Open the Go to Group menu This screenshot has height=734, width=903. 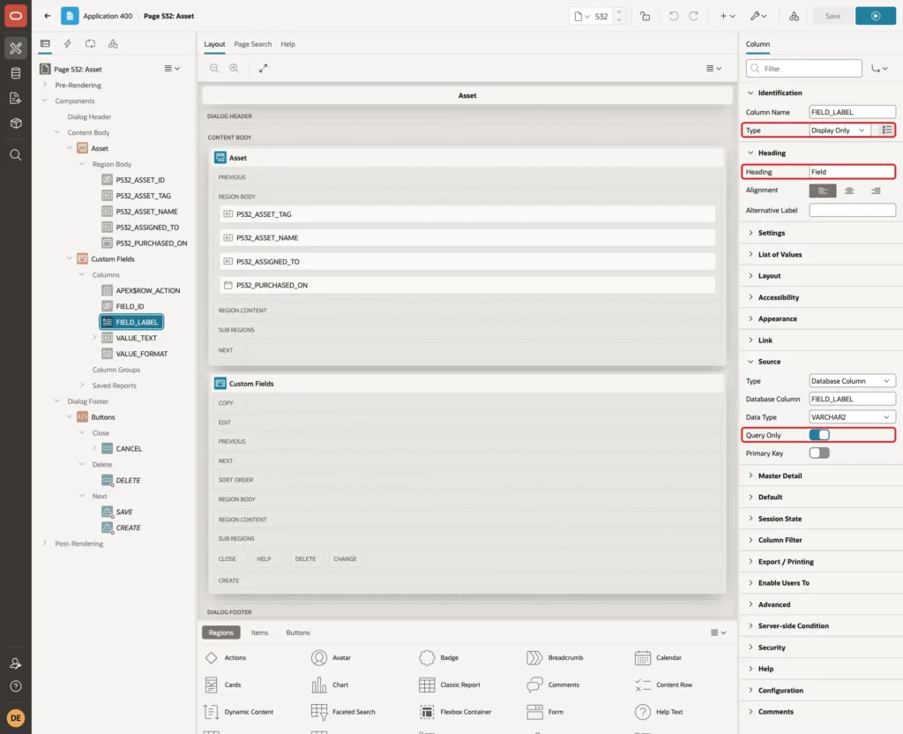[x=879, y=69]
